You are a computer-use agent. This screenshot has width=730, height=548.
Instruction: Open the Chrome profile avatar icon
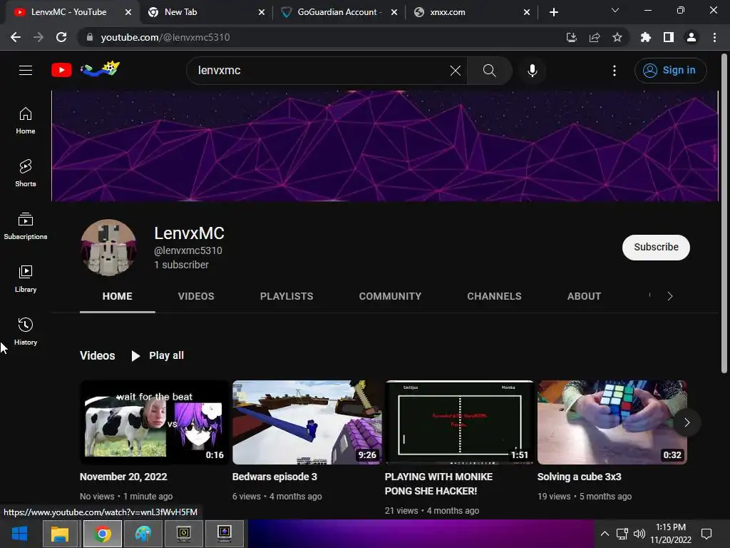[691, 37]
